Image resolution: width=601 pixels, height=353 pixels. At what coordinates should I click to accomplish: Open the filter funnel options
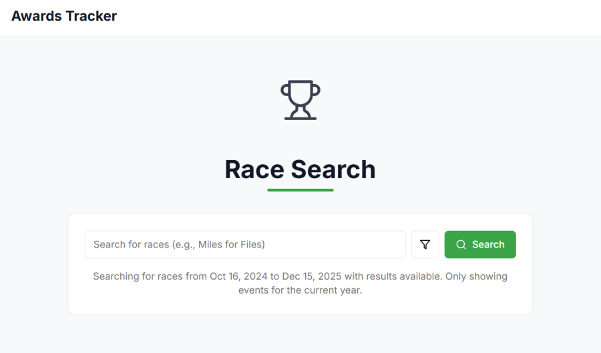click(x=425, y=245)
